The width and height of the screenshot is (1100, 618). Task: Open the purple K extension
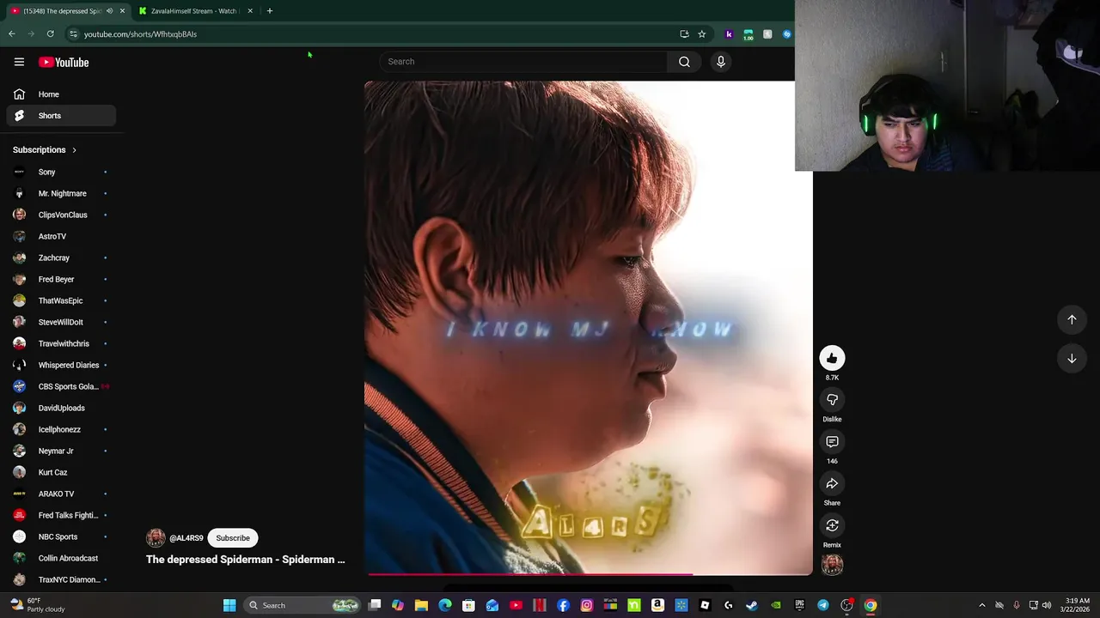729,34
